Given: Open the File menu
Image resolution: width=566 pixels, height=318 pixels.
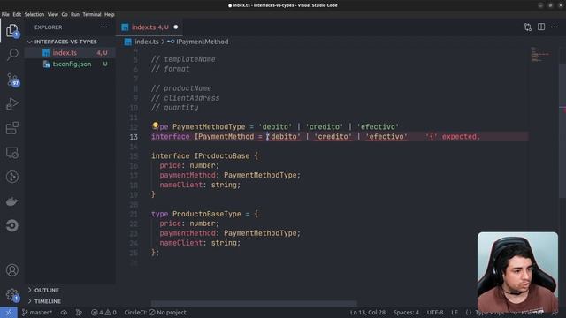Looking at the screenshot, I should tap(5, 14).
